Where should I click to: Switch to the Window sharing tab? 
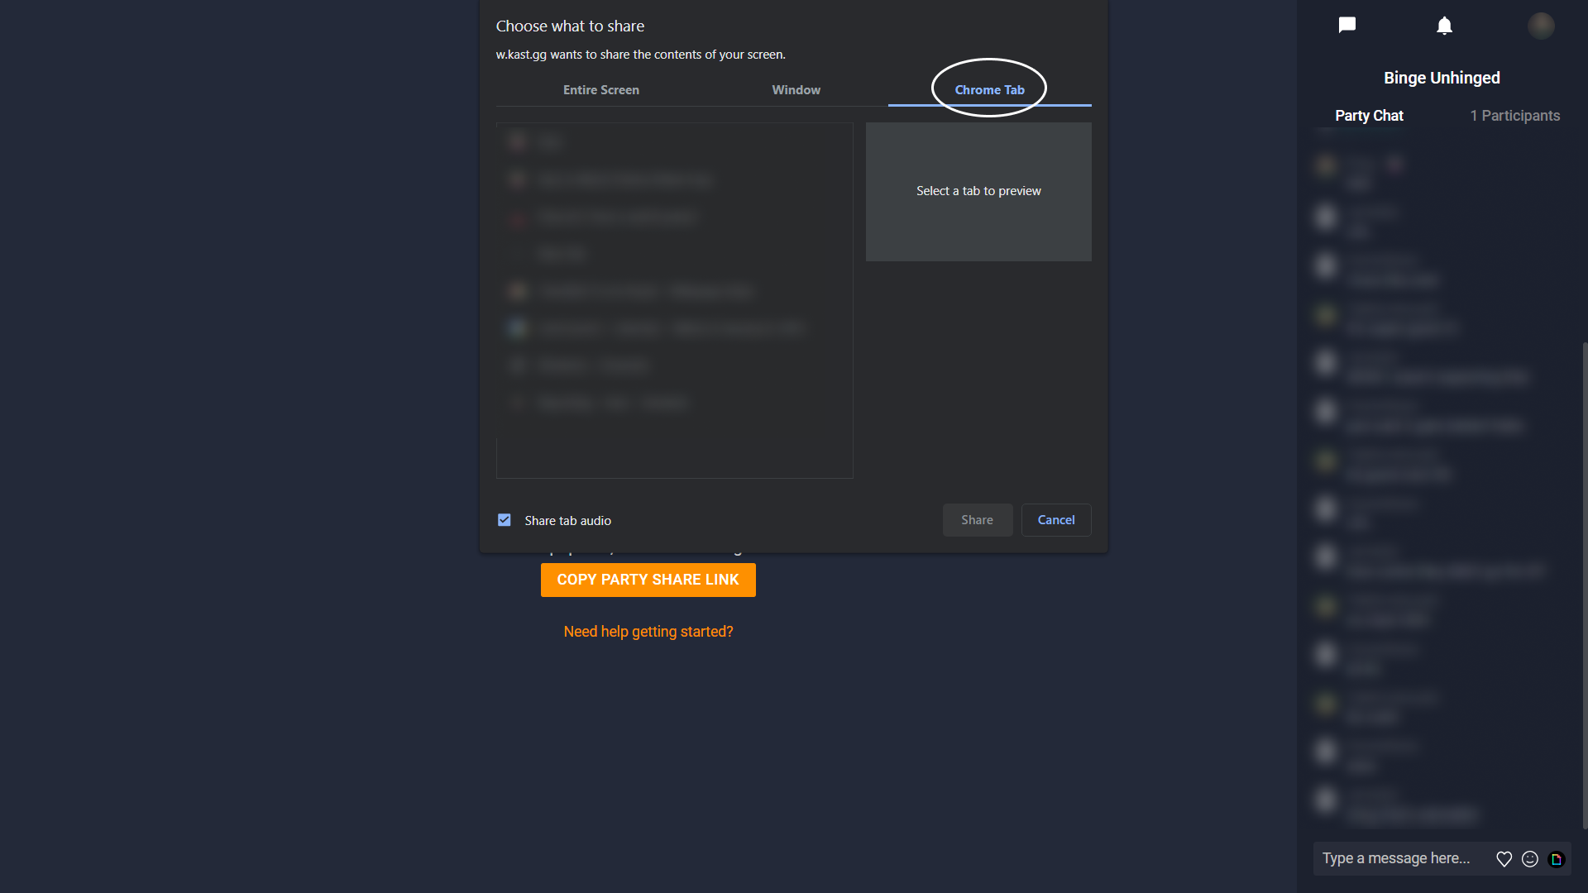coord(796,89)
